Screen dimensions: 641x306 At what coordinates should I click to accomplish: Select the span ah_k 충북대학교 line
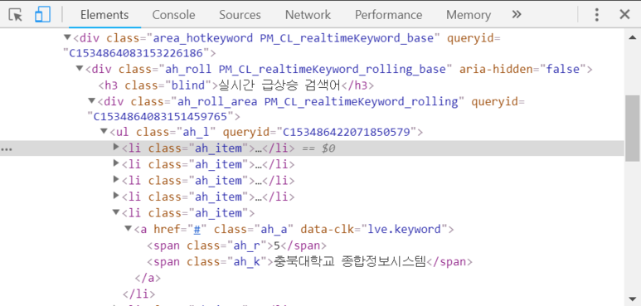point(310,262)
